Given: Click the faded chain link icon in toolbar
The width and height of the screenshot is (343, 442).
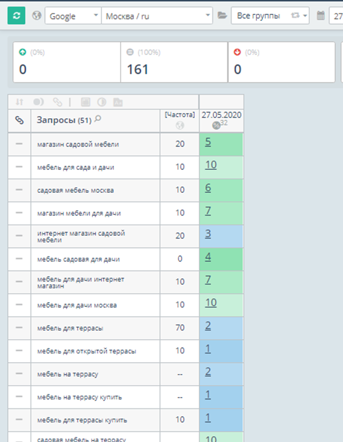Looking at the screenshot, I should pos(58,101).
